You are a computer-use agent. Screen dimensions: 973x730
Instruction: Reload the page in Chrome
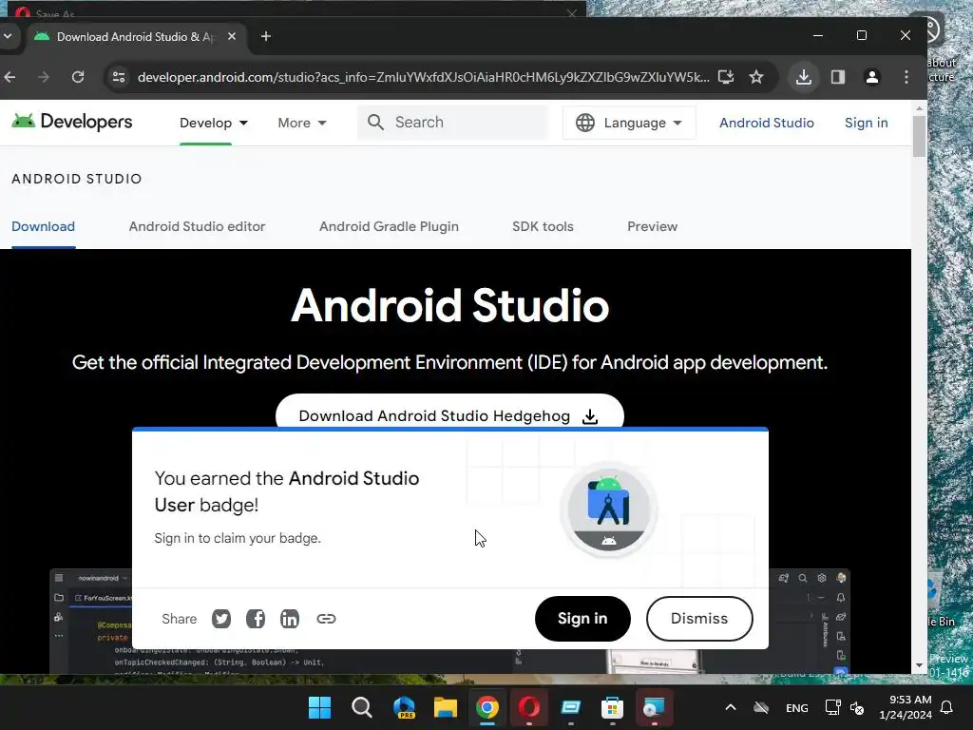tap(78, 77)
